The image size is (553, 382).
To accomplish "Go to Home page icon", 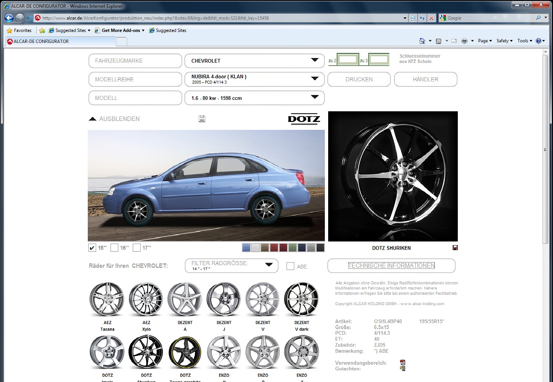I will 422,41.
